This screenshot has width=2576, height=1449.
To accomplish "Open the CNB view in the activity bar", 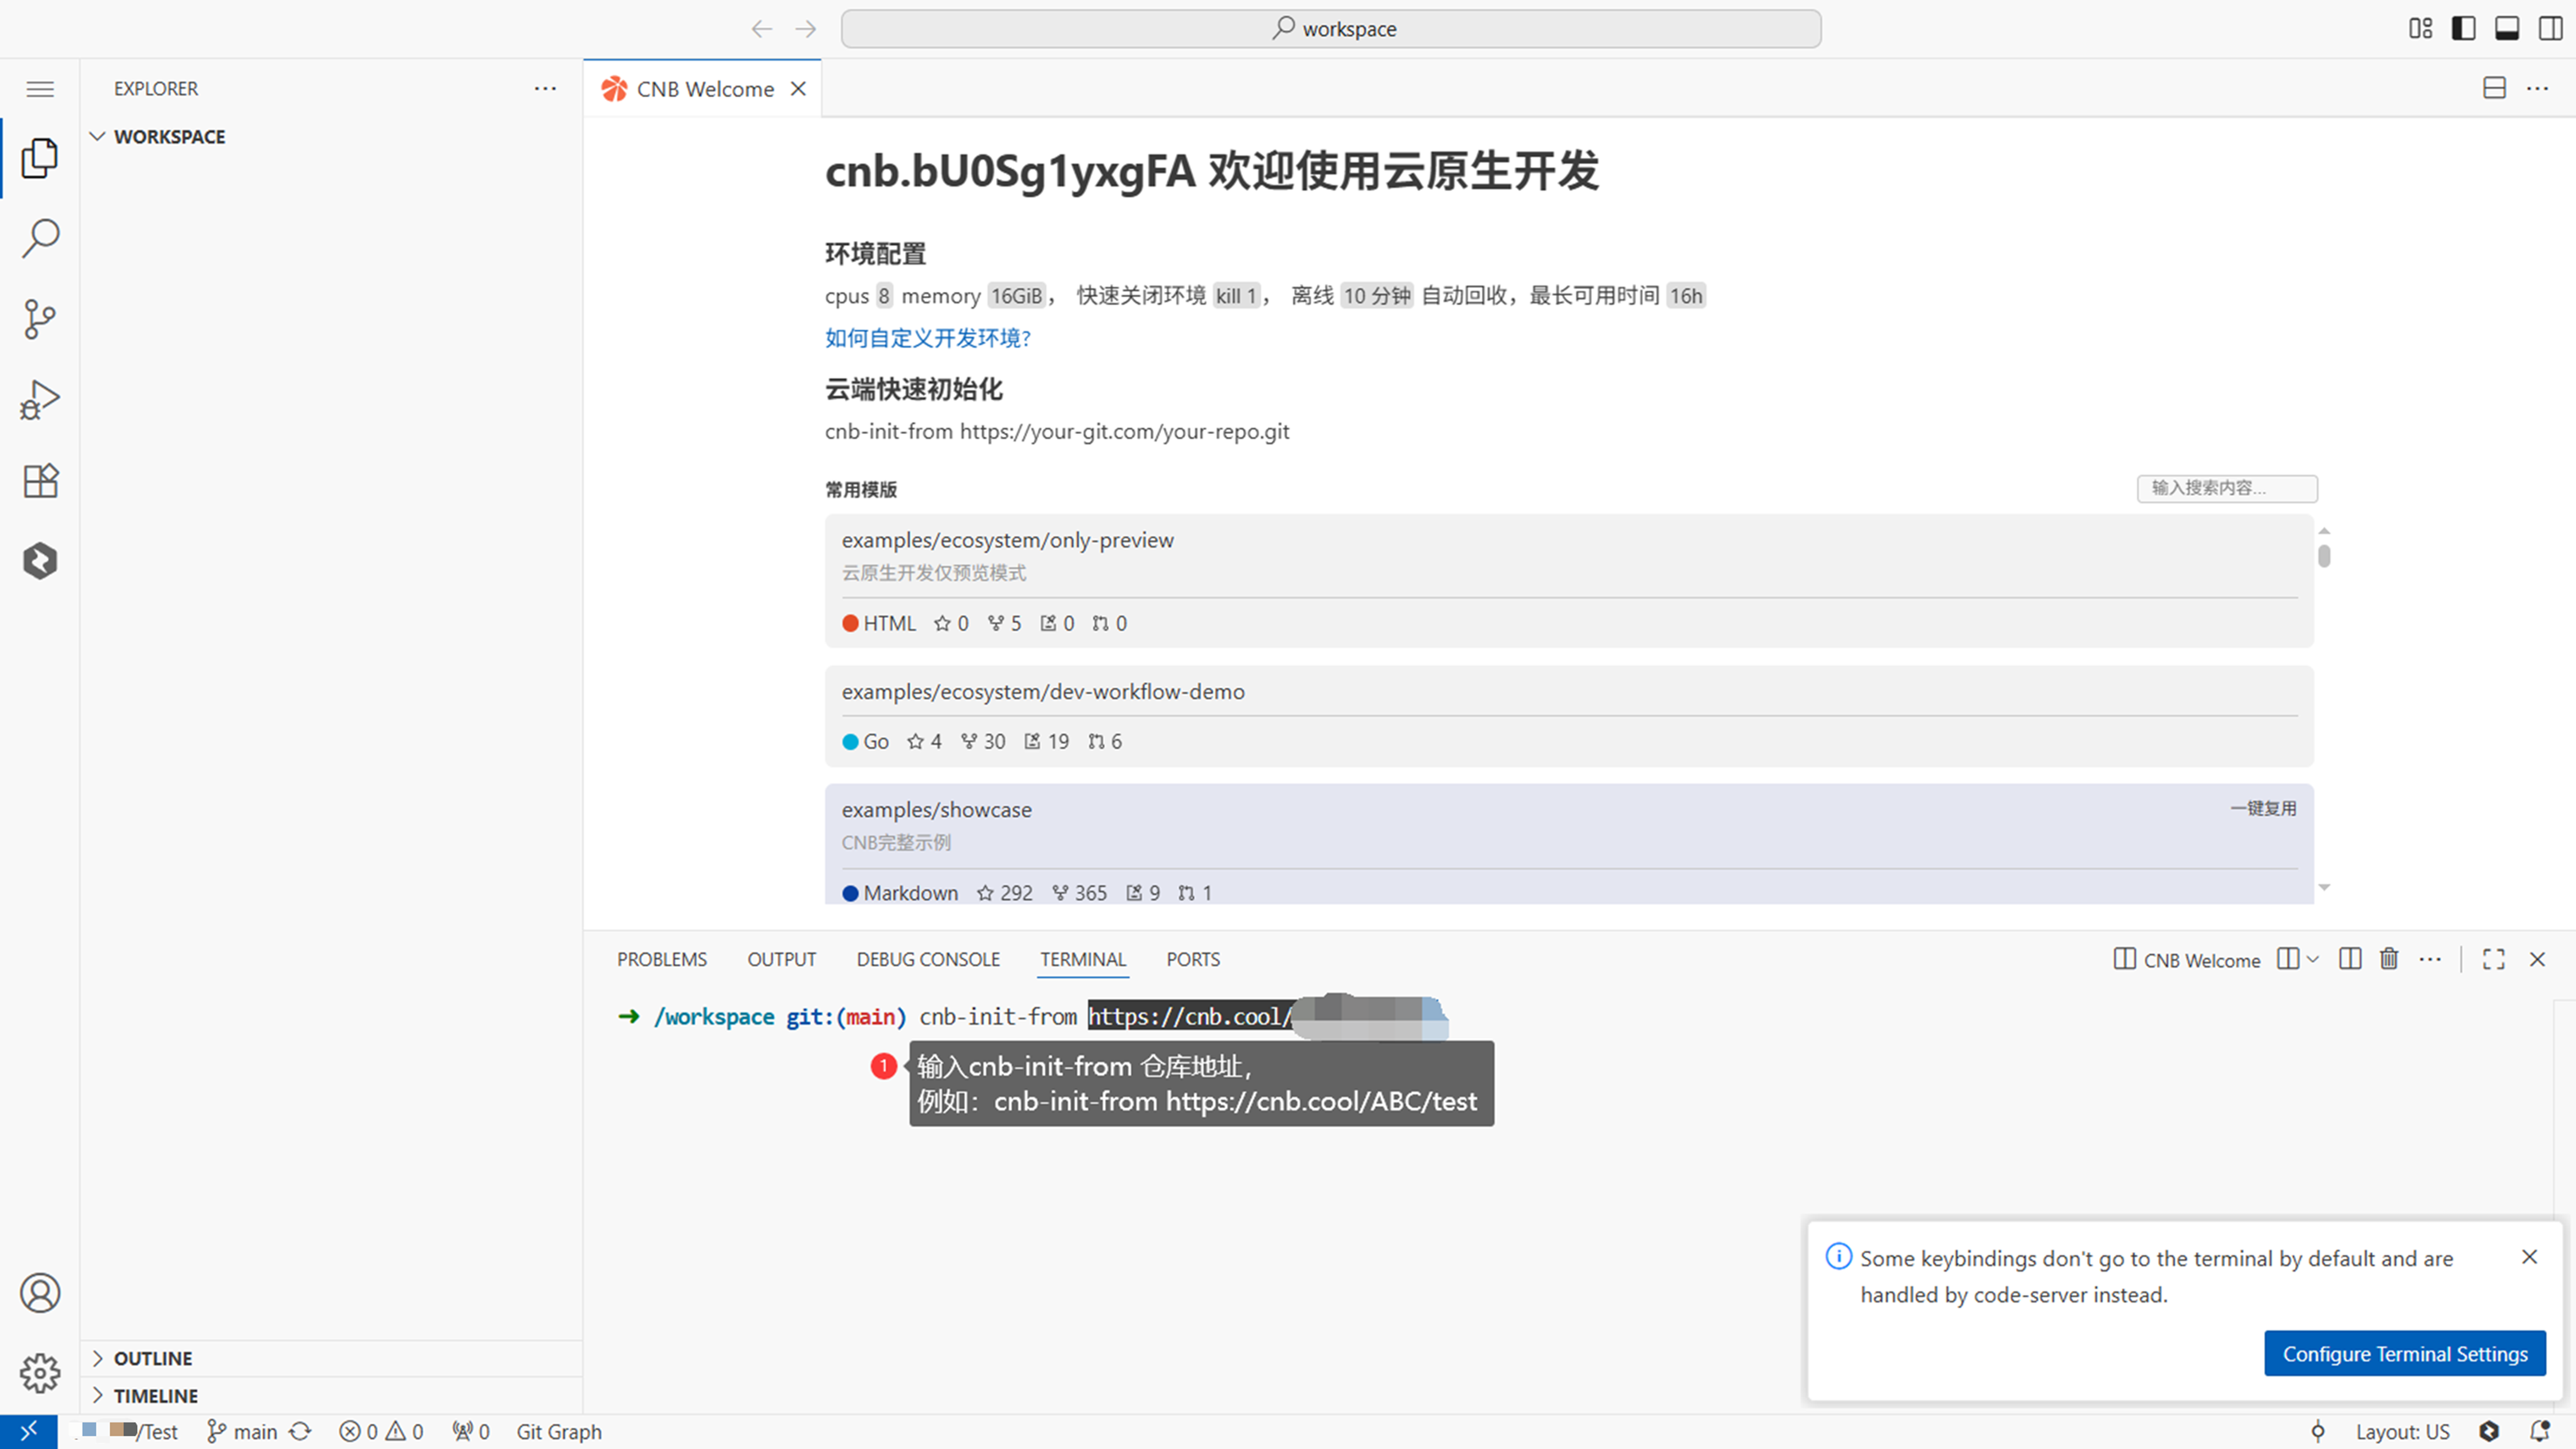I will coord(40,561).
